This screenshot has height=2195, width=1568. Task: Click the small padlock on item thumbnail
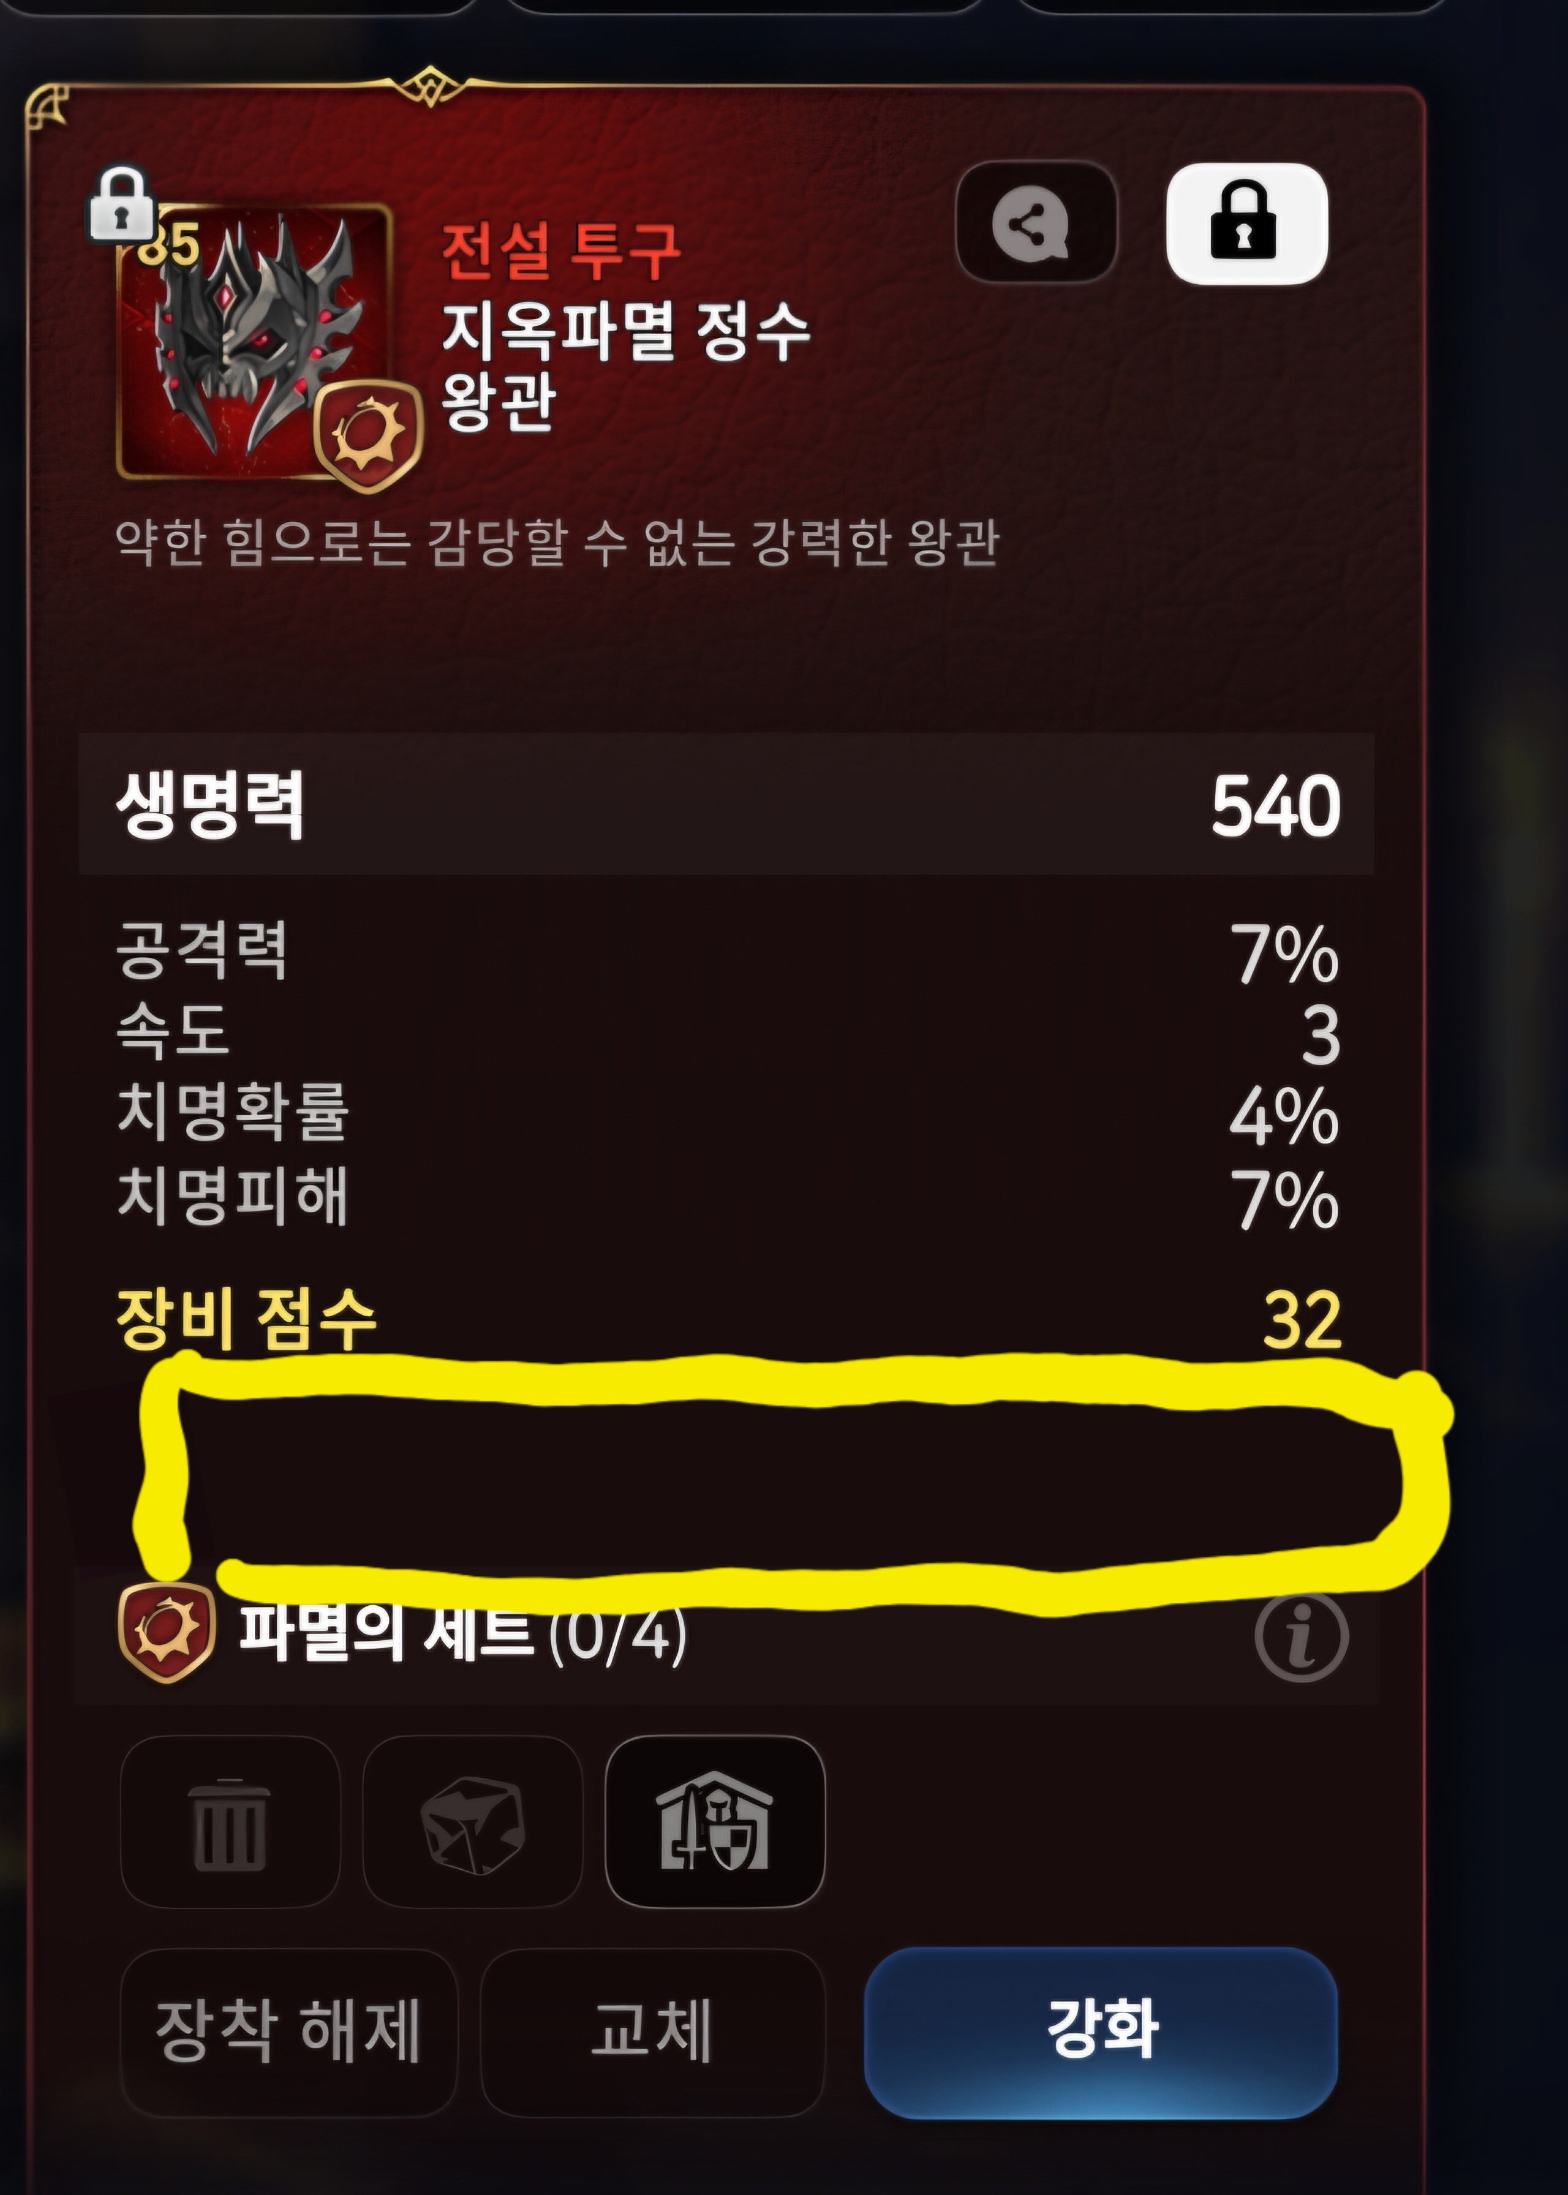click(x=122, y=203)
